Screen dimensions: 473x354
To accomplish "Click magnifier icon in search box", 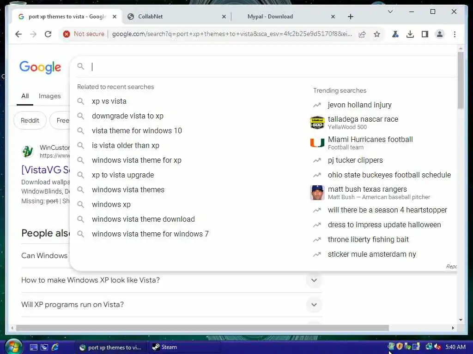I will pyautogui.click(x=80, y=66).
